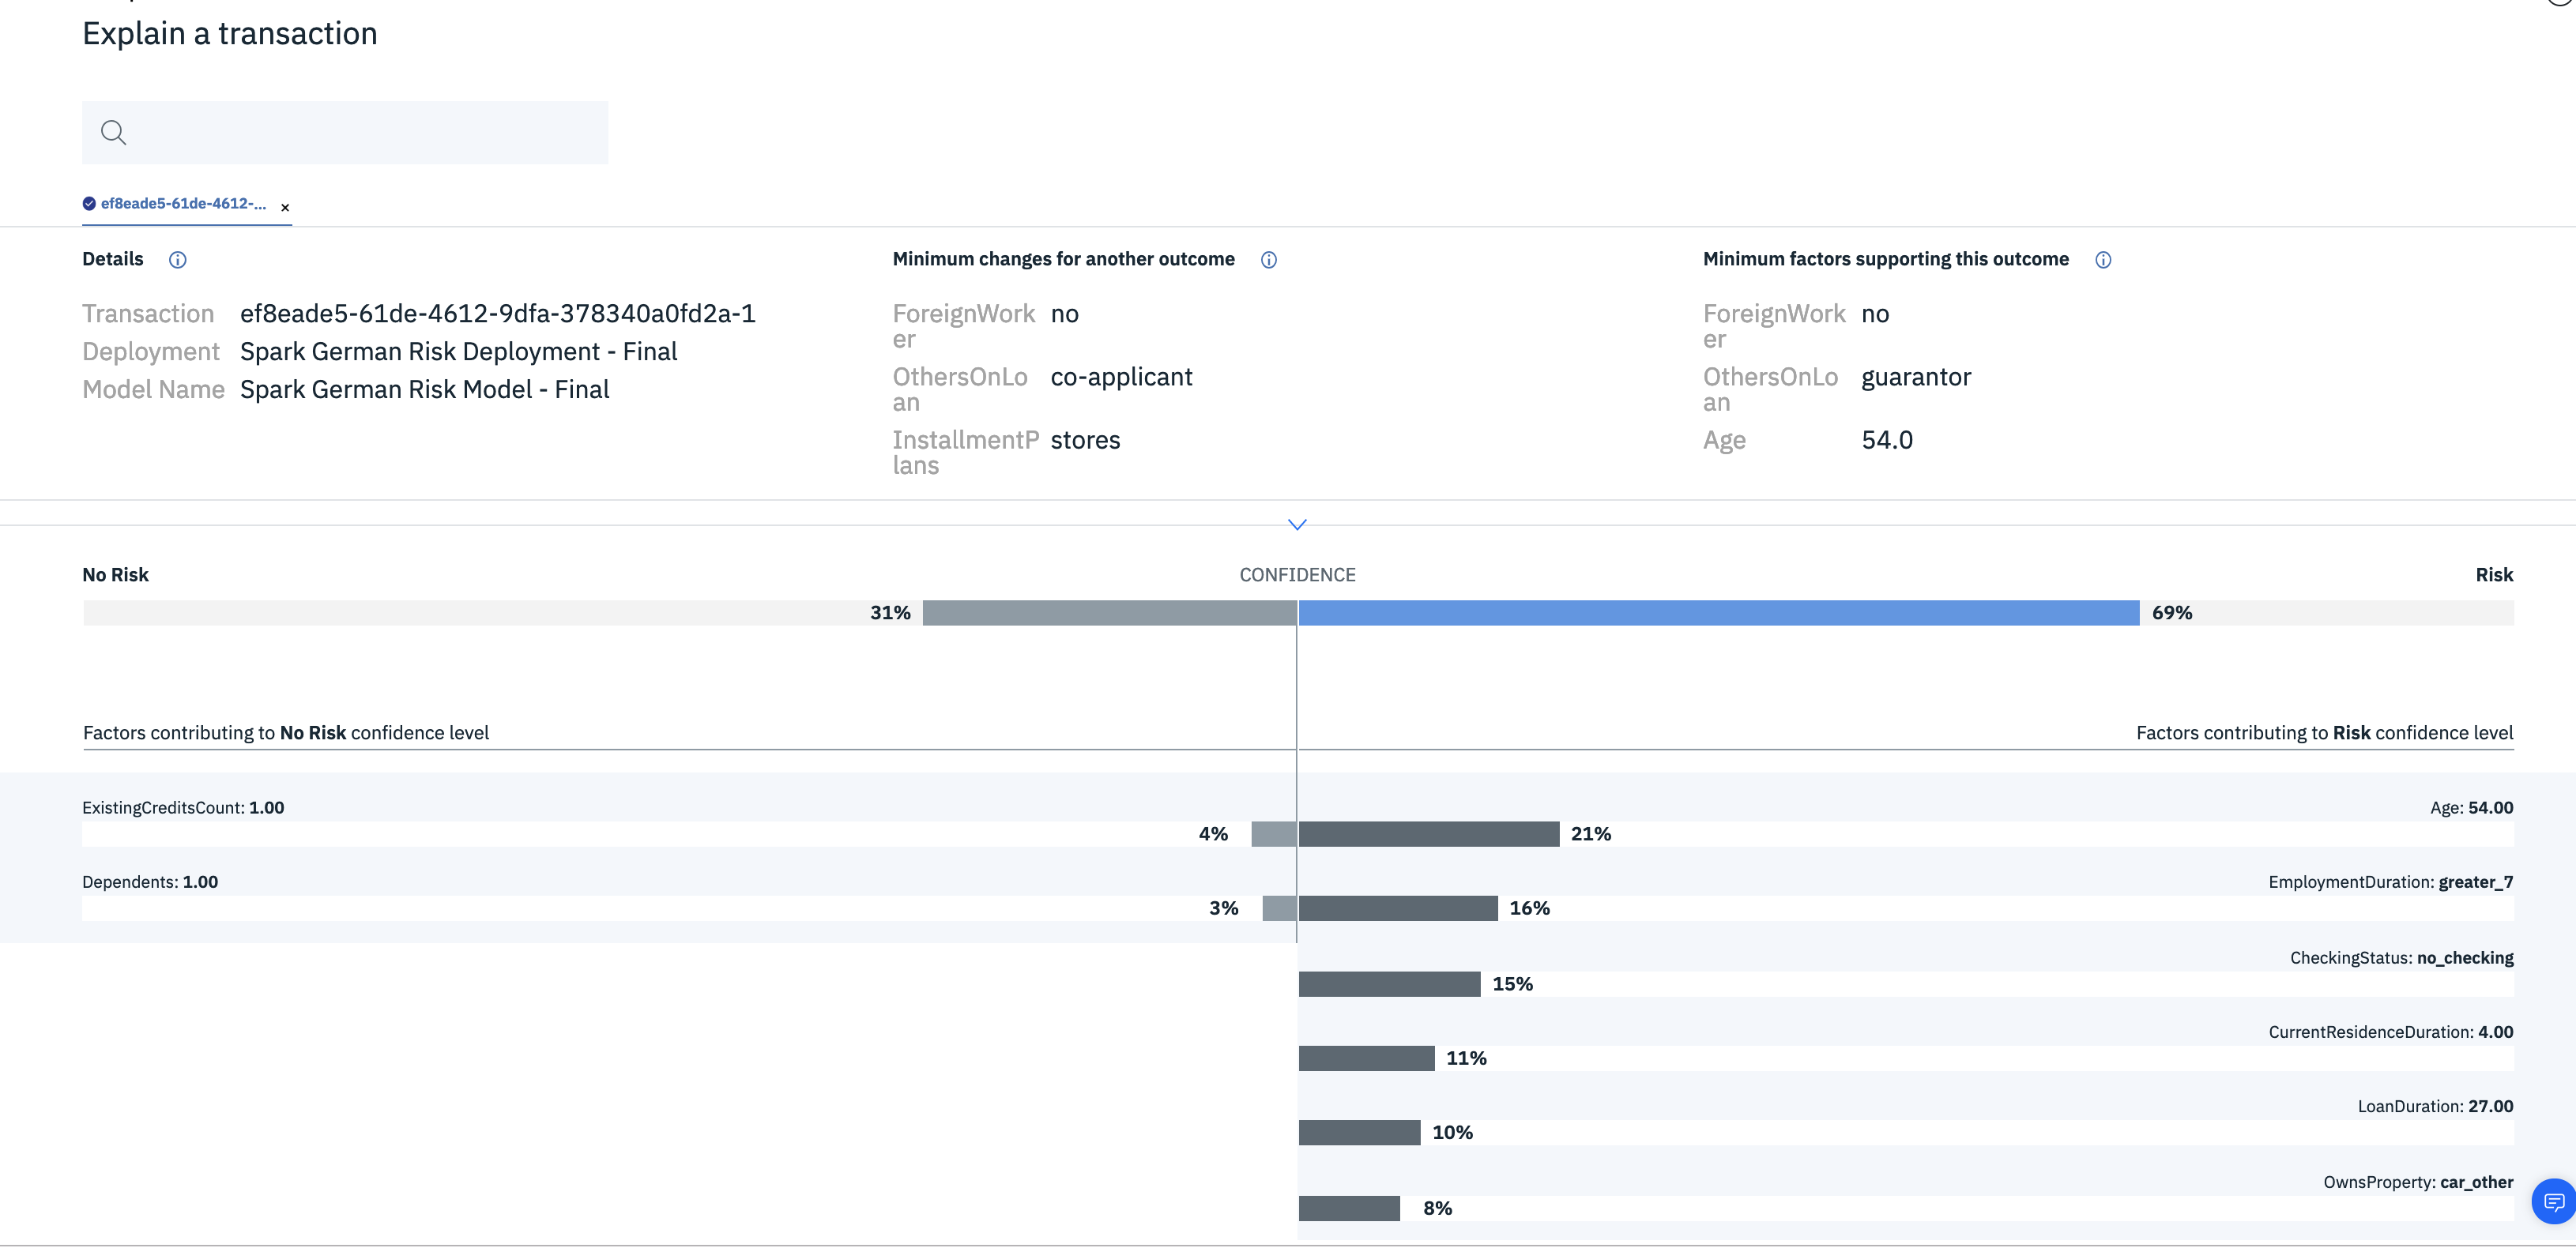Collapse details using the blue chevron
Image resolution: width=2576 pixels, height=1248 pixels.
(1297, 524)
